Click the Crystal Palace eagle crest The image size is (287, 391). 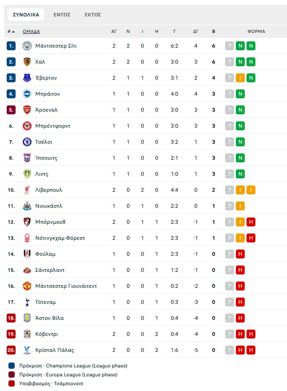click(x=27, y=350)
